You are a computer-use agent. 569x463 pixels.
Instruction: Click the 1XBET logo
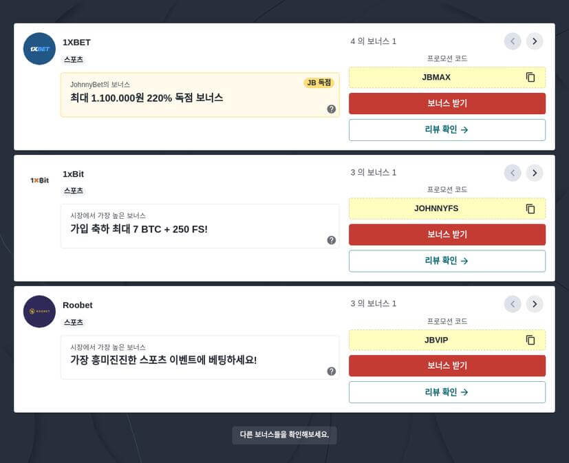39,49
